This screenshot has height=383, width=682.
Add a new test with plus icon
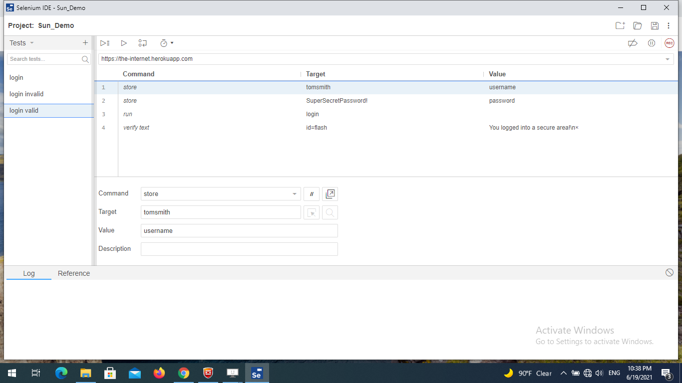(85, 43)
